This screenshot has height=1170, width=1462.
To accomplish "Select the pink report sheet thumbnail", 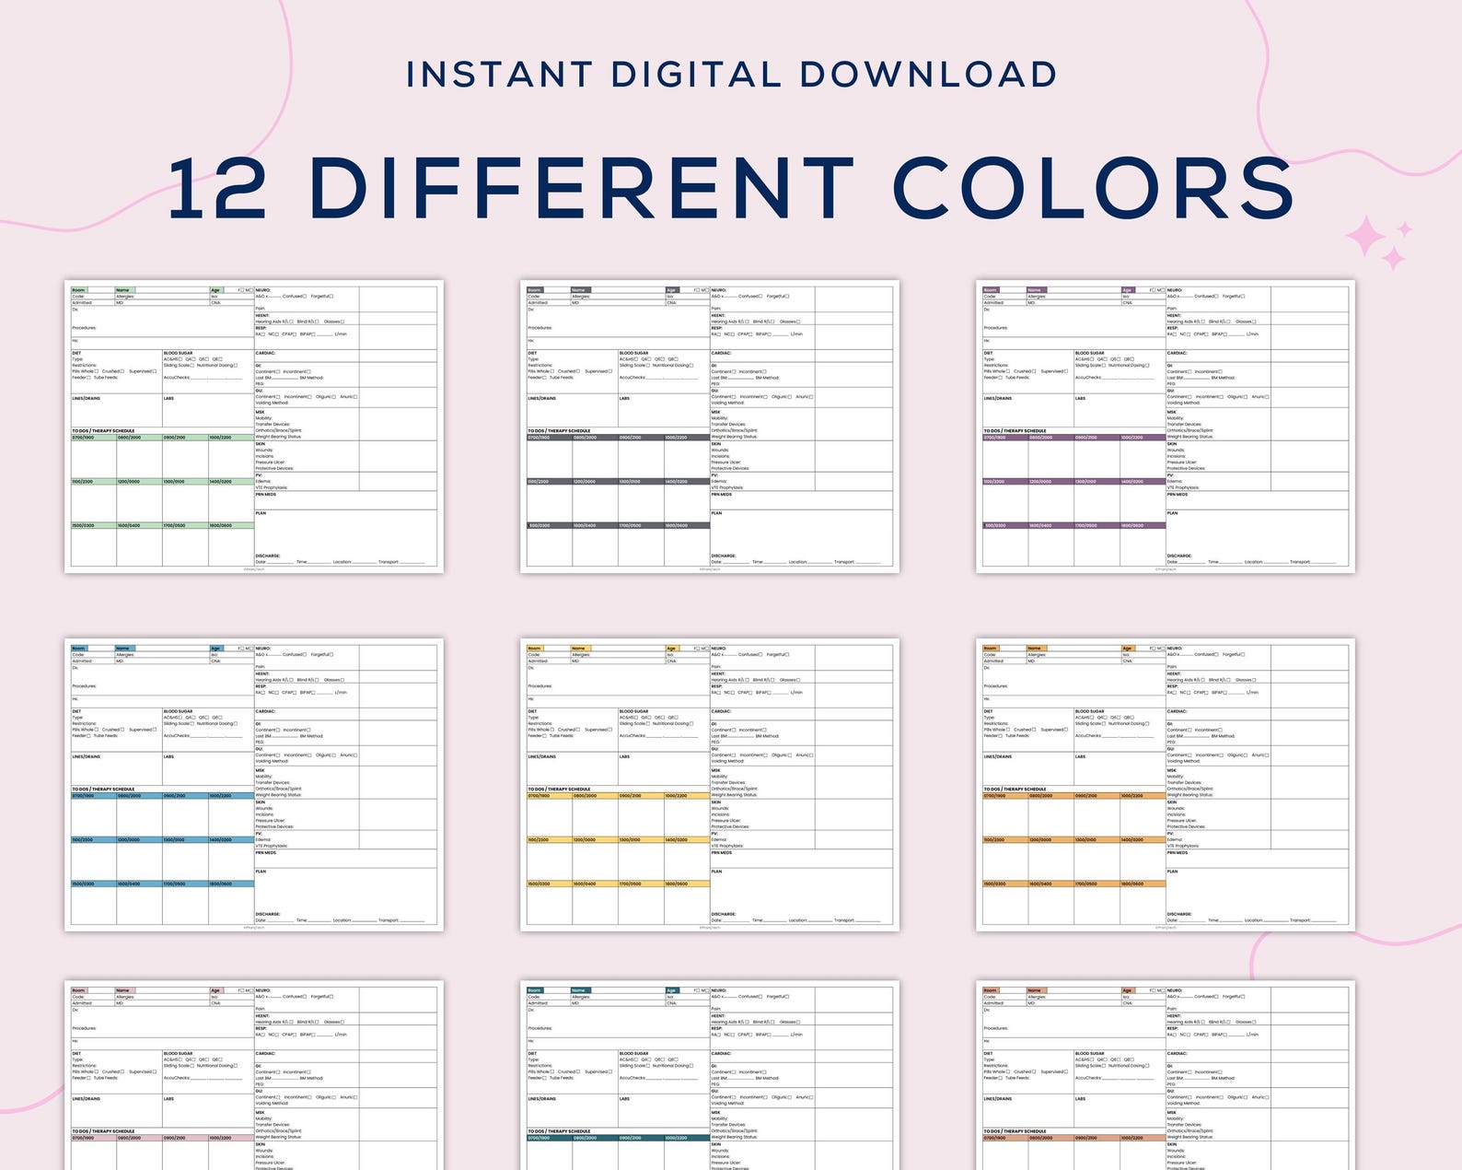I will click(254, 1075).
